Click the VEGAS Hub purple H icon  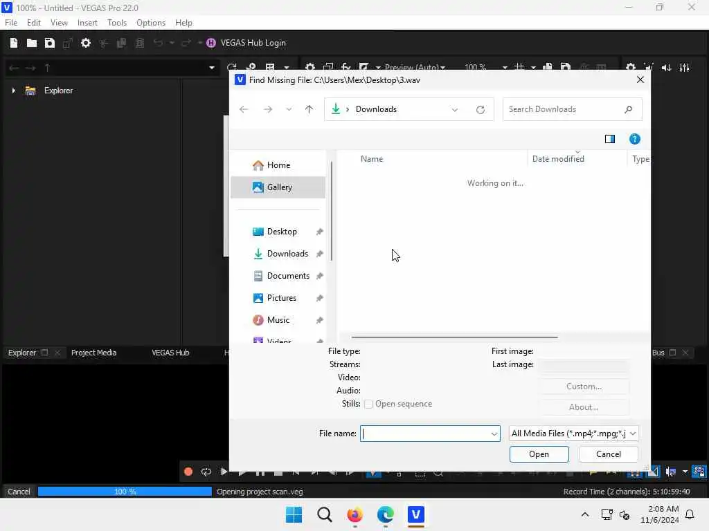(x=210, y=43)
